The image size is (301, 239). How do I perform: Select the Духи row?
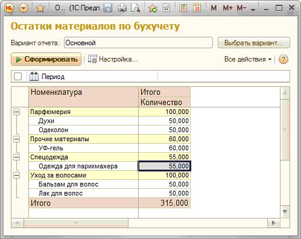pyautogui.click(x=110, y=121)
